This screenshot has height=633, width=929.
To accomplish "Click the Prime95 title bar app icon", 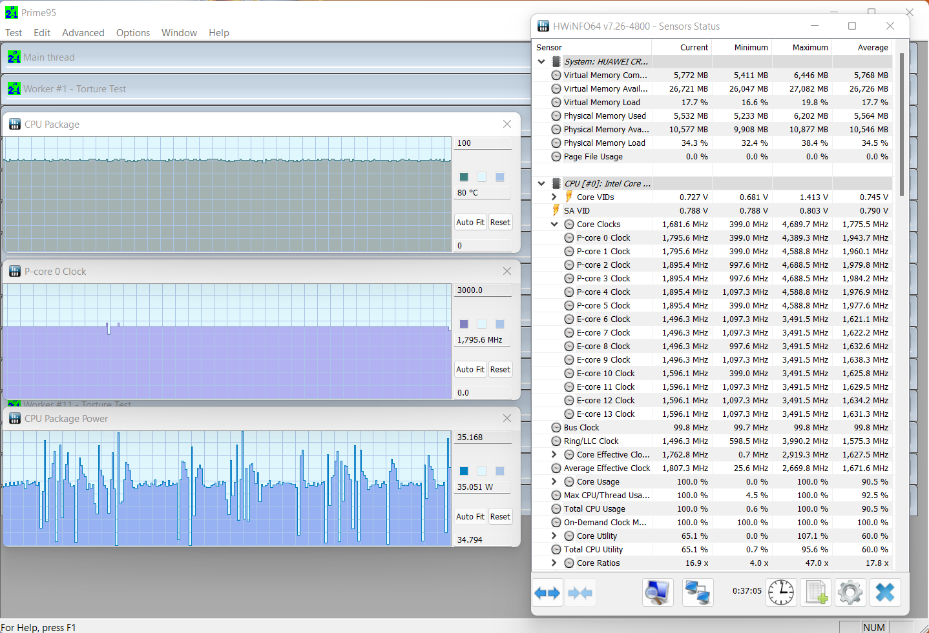I will click(12, 12).
